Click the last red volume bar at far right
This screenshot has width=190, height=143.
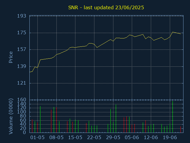point(180,130)
